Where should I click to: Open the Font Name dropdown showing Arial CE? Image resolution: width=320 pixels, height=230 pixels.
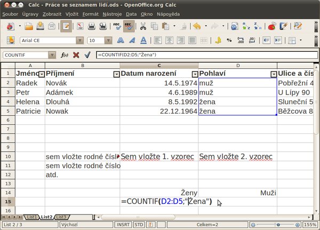coord(80,41)
